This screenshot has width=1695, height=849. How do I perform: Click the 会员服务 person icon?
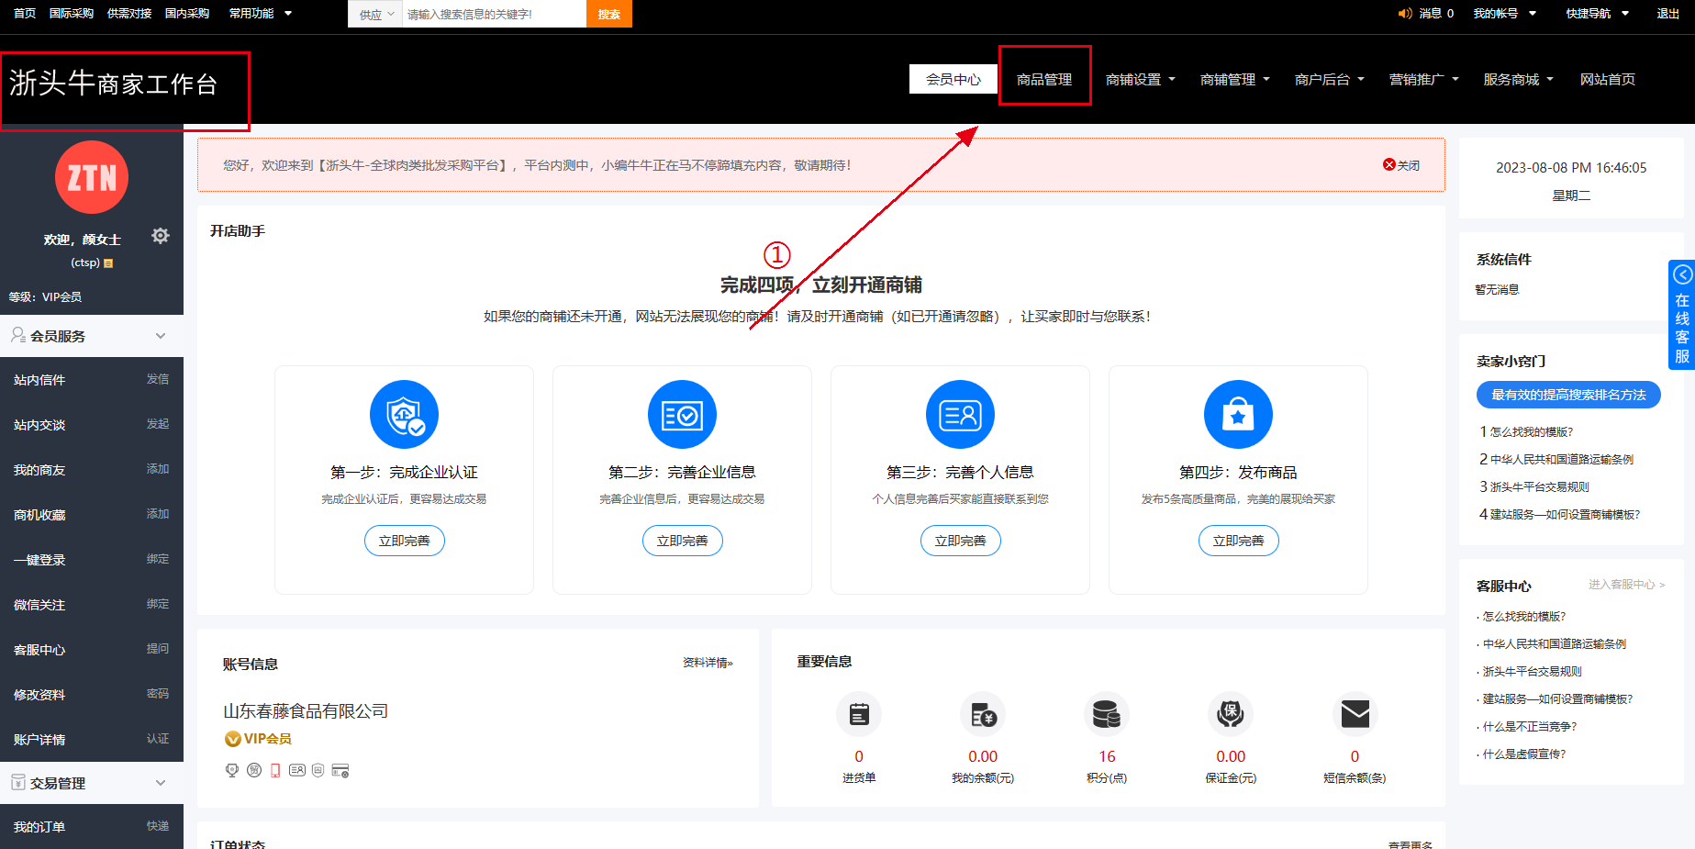(x=18, y=335)
